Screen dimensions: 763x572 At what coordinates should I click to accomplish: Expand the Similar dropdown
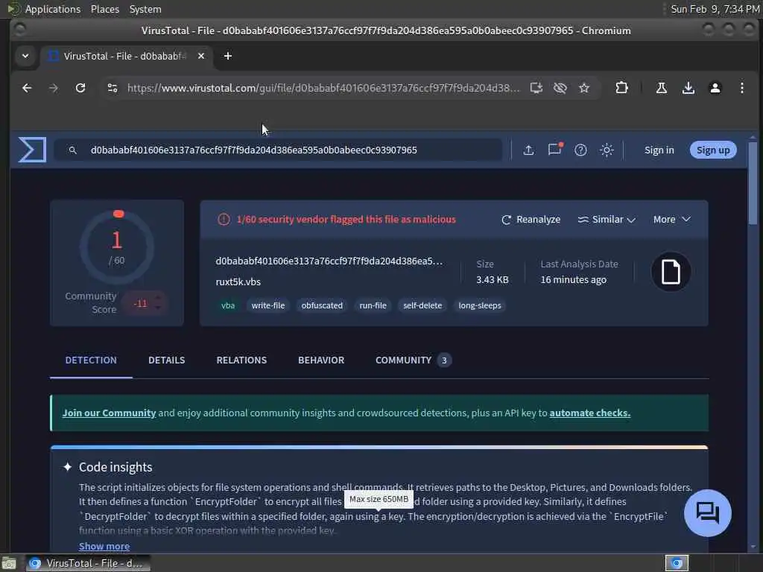pos(607,220)
